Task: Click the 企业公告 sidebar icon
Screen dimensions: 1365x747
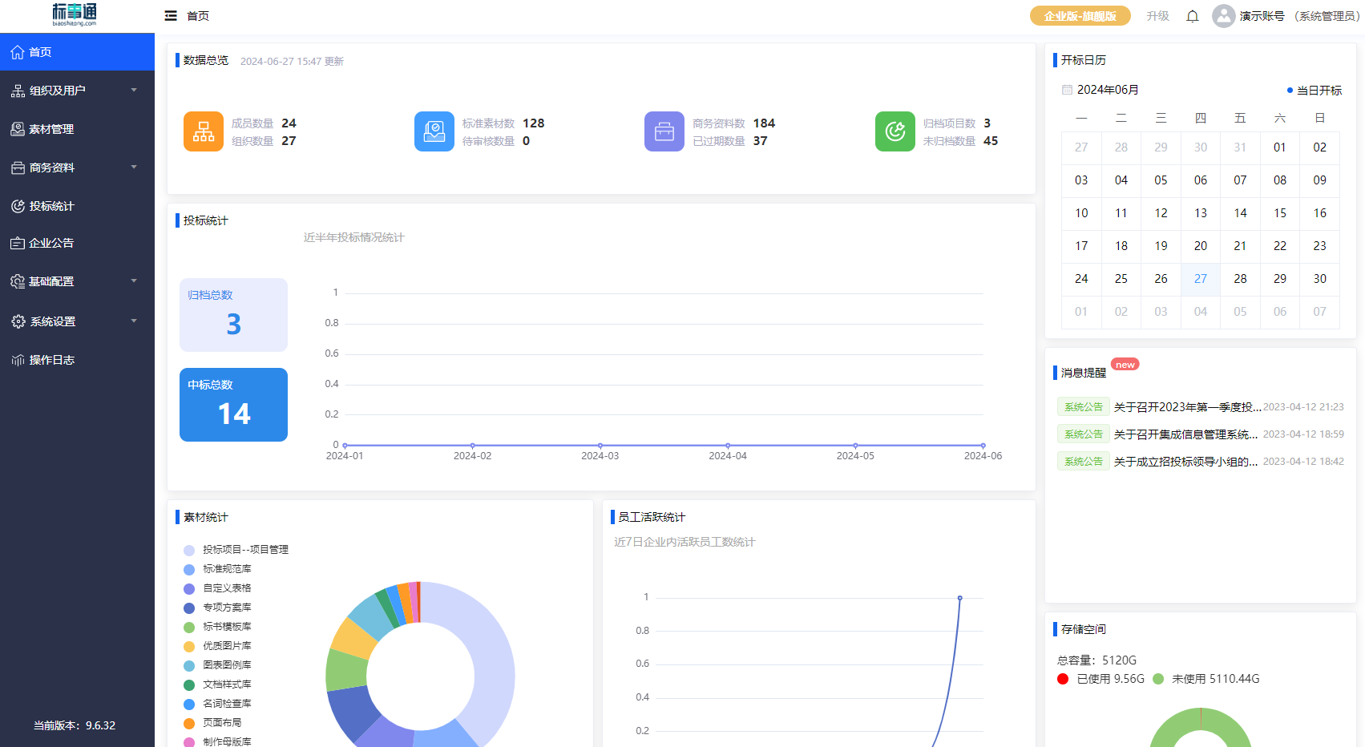Action: pos(18,243)
